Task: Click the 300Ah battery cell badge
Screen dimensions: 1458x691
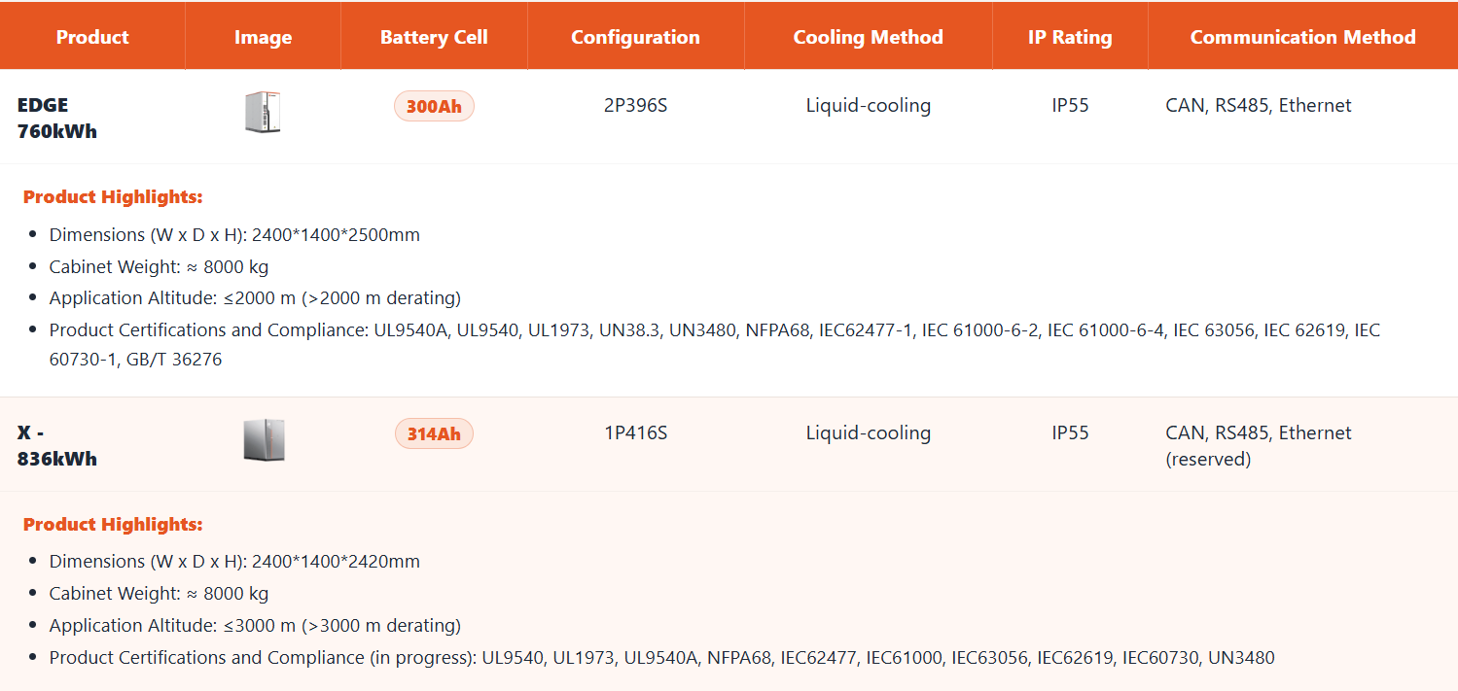Action: click(434, 106)
